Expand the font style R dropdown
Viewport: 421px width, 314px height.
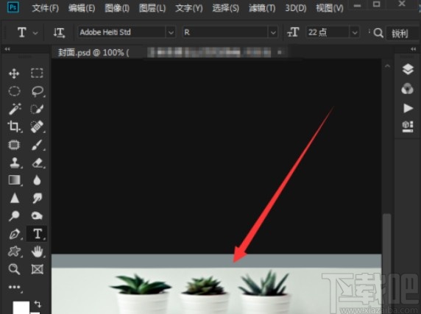click(273, 32)
